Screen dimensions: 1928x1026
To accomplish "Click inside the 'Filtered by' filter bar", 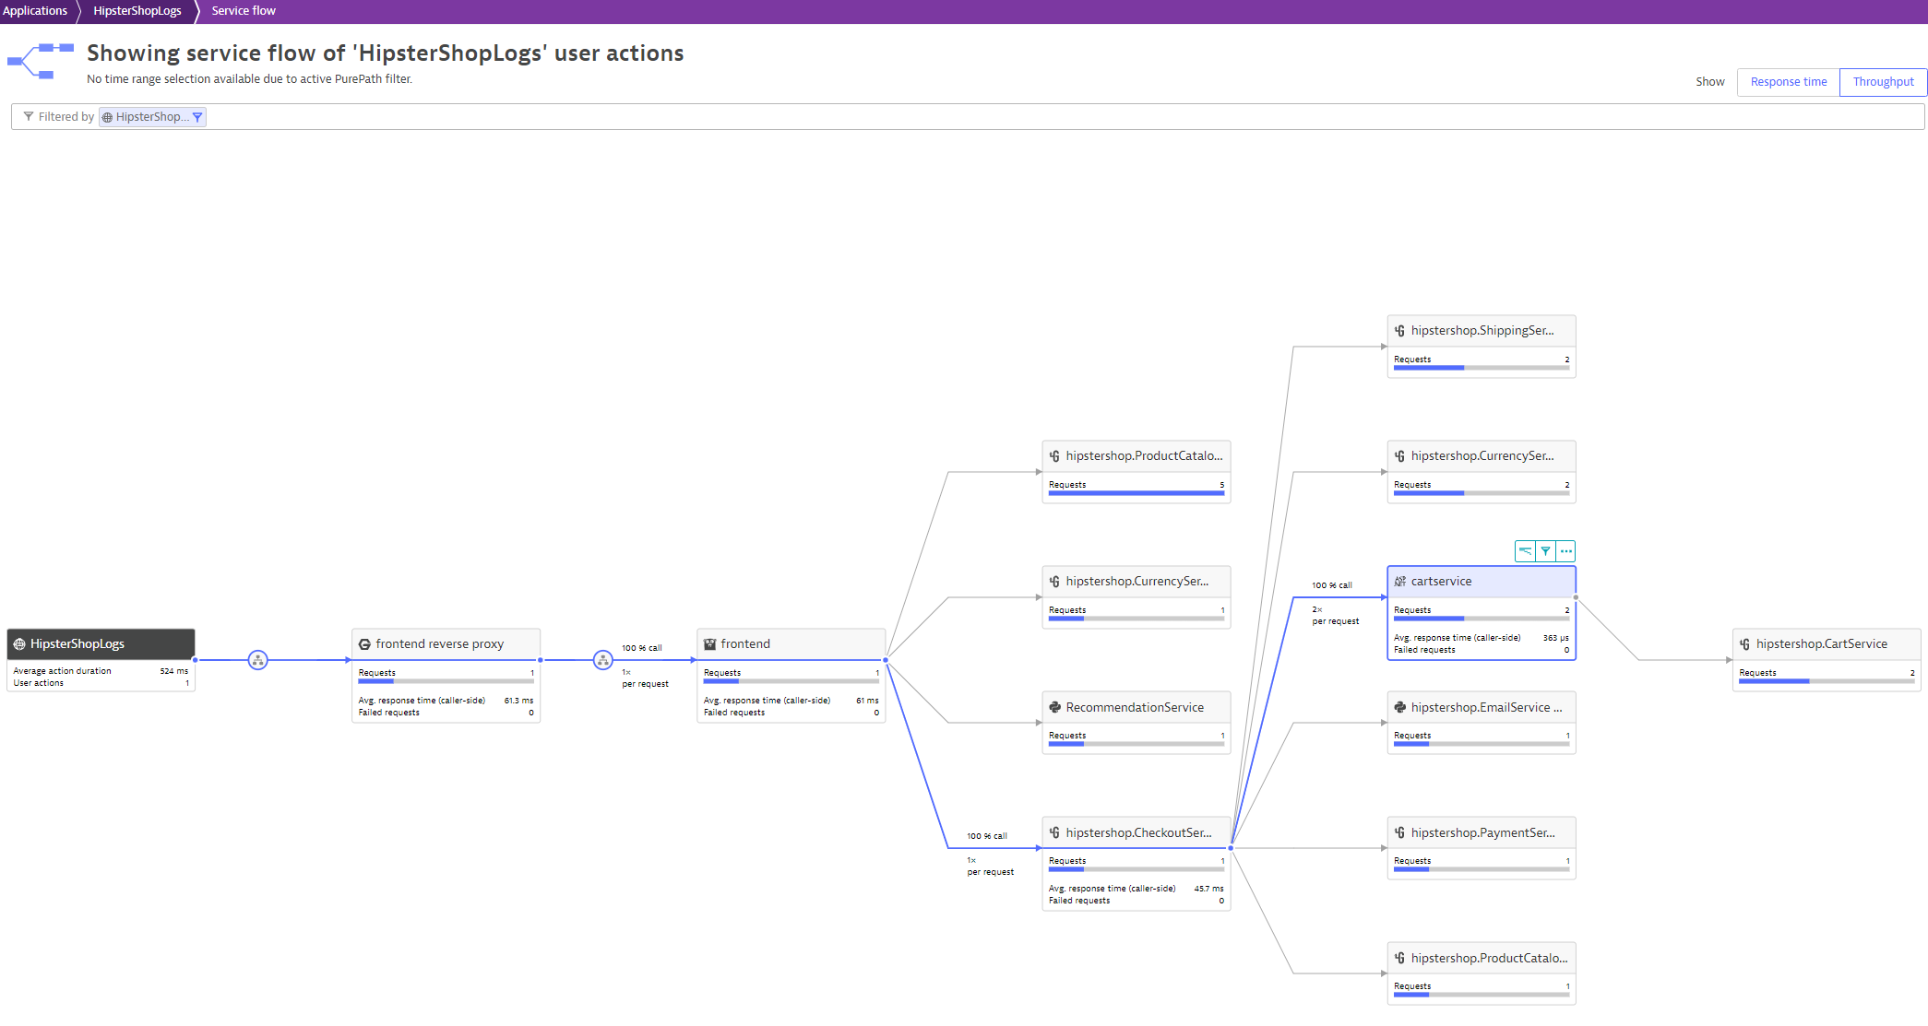I will pyautogui.click(x=968, y=117).
